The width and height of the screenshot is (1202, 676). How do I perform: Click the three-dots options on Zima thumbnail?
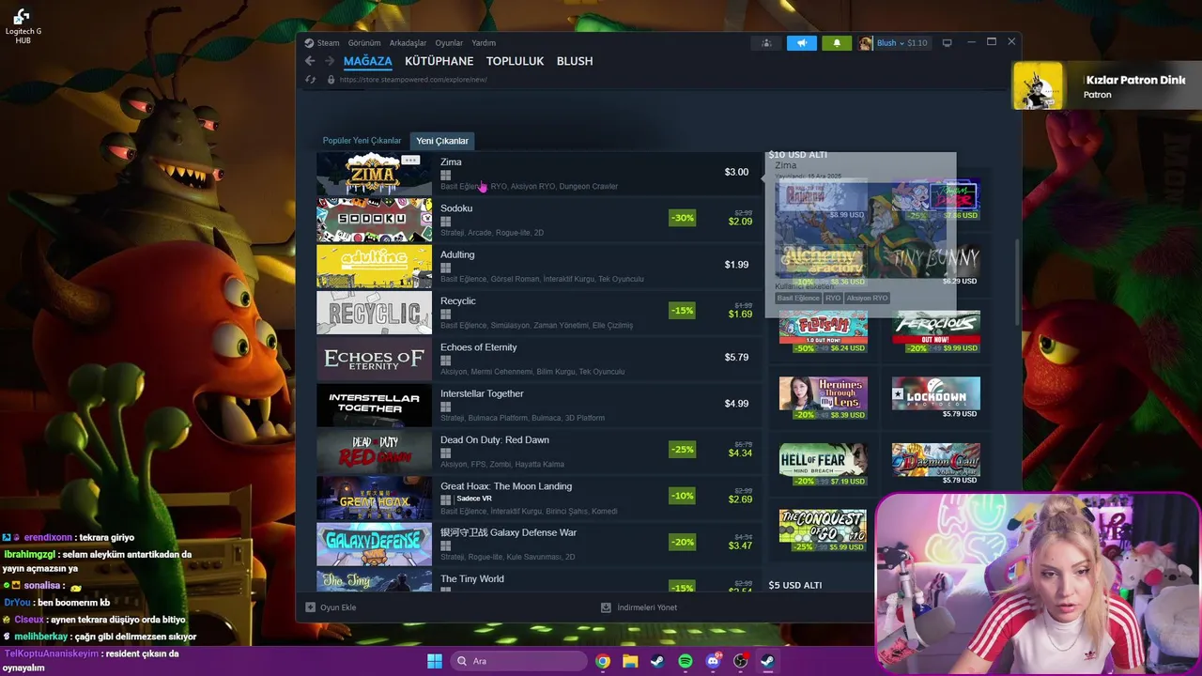(x=410, y=161)
